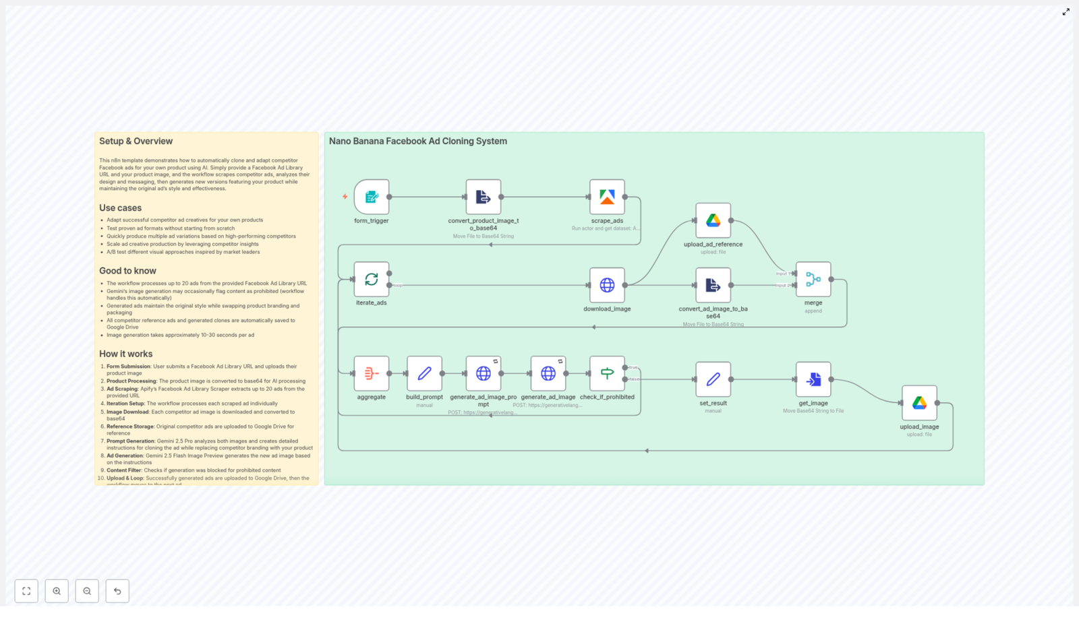Zoom in on the workflow canvas
Viewport: 1079px width, 632px height.
(x=57, y=591)
